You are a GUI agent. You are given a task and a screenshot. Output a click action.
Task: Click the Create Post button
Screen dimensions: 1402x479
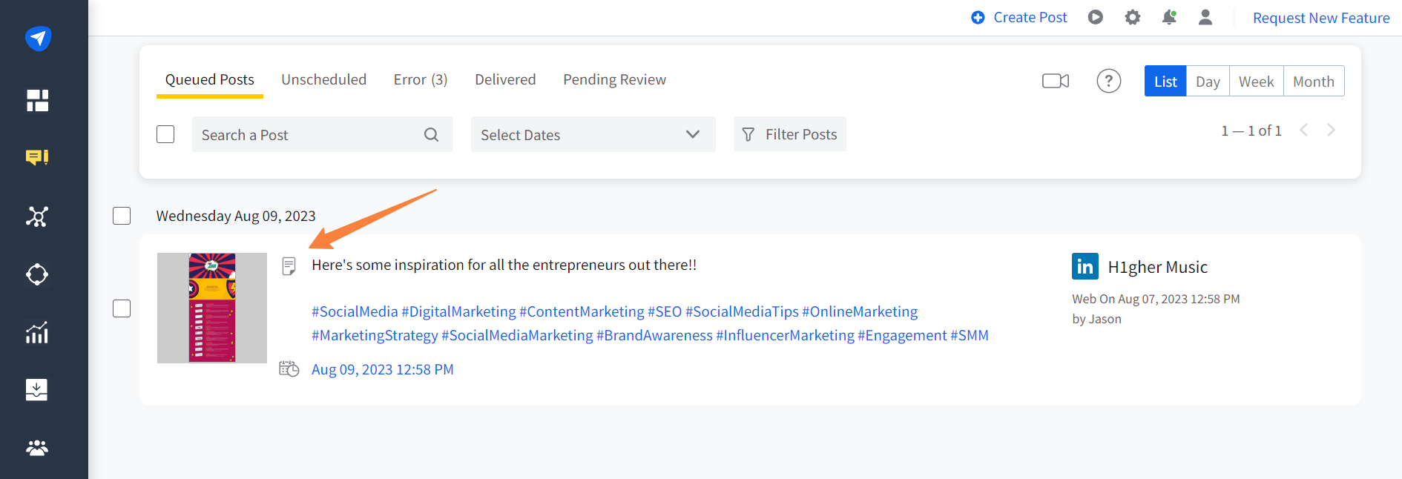click(1019, 17)
